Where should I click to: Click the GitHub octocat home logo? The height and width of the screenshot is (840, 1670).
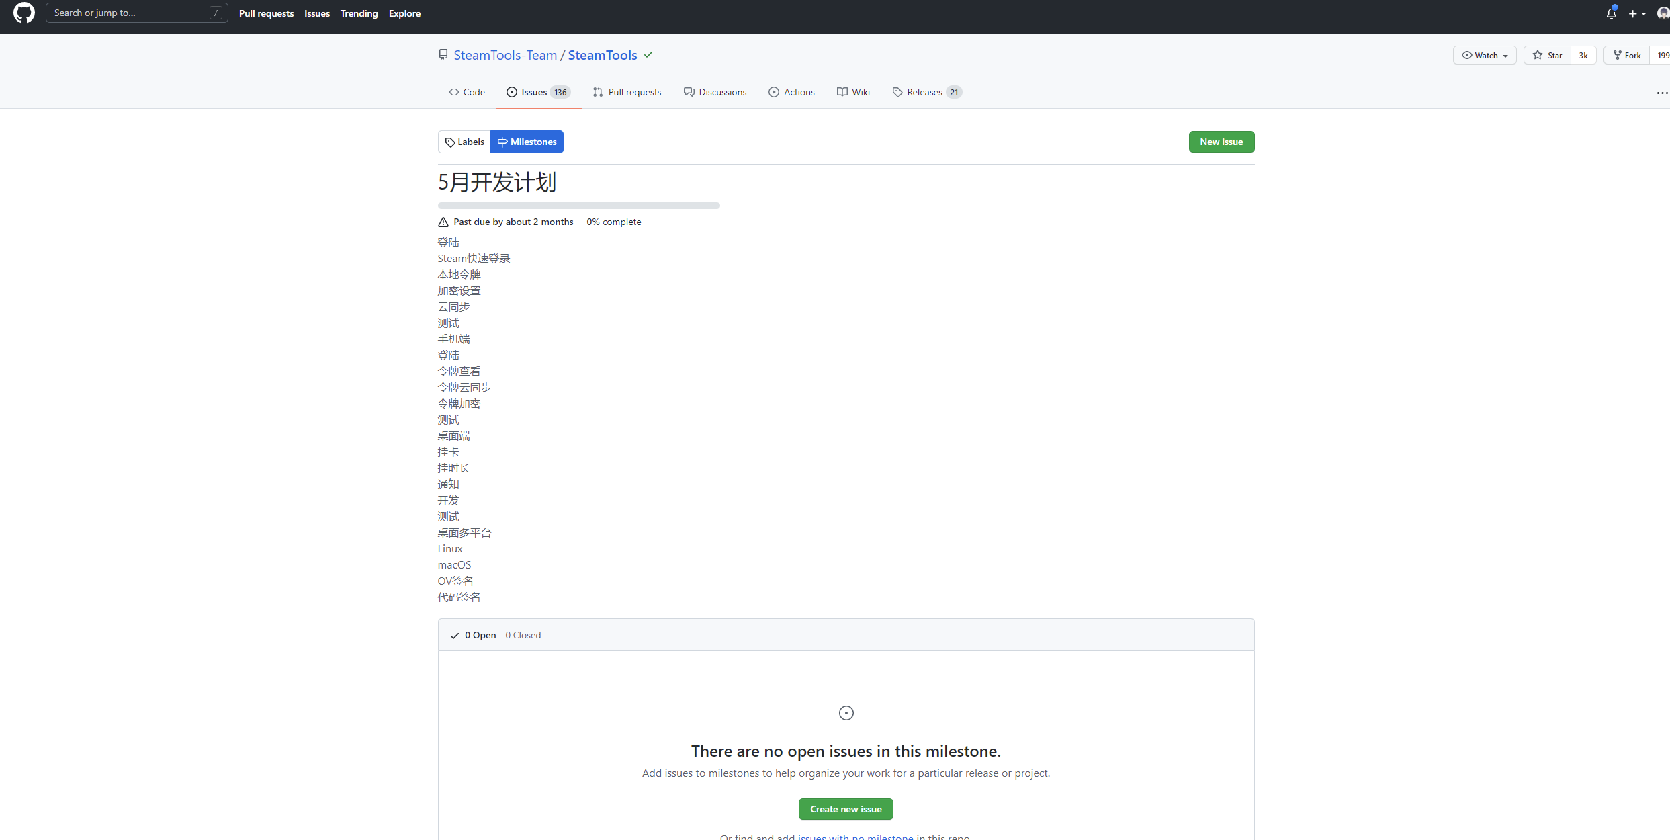pyautogui.click(x=24, y=13)
